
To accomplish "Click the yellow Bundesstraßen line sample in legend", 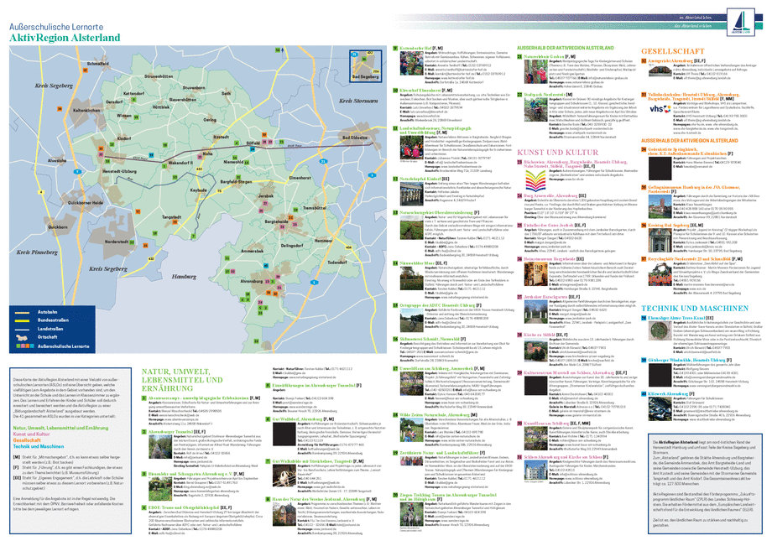I will pos(22,320).
